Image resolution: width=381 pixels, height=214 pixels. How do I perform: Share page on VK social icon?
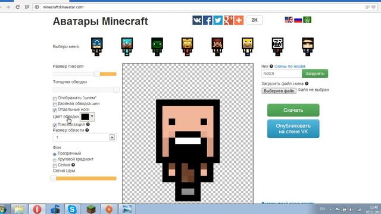pos(197,20)
